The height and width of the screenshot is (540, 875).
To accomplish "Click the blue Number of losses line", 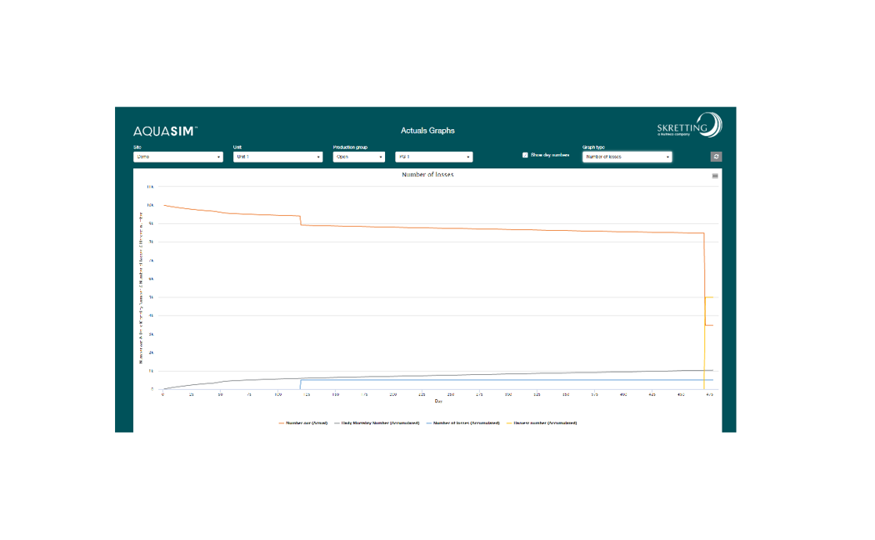I will 500,380.
